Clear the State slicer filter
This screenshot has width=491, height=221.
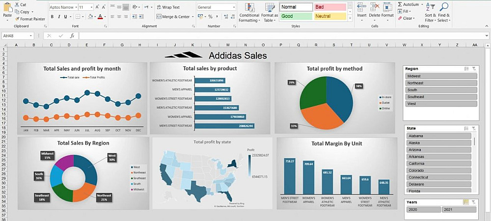pyautogui.click(x=474, y=128)
